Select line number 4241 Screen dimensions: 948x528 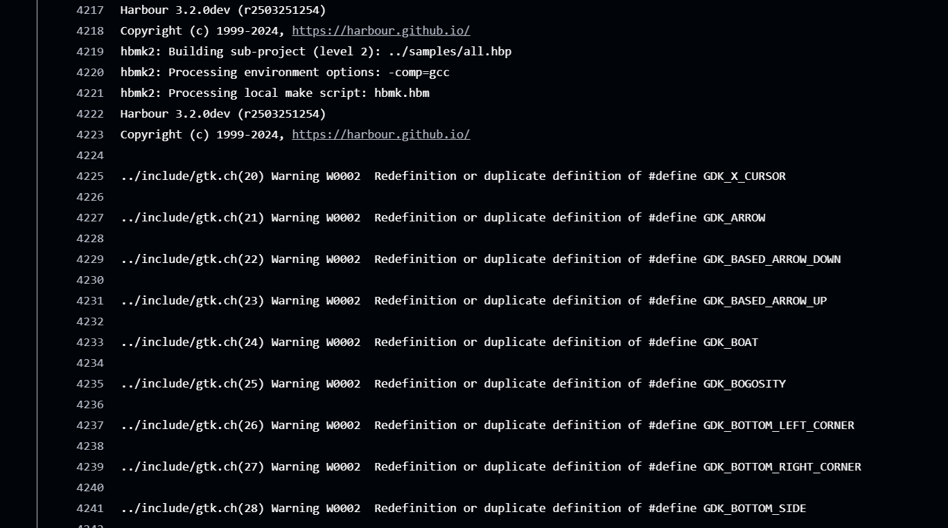point(90,509)
